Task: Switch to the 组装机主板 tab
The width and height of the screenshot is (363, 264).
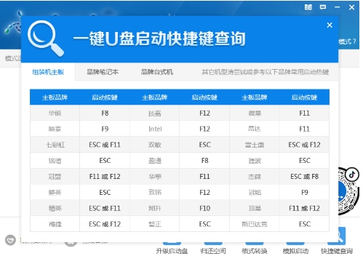Action: 48,72
